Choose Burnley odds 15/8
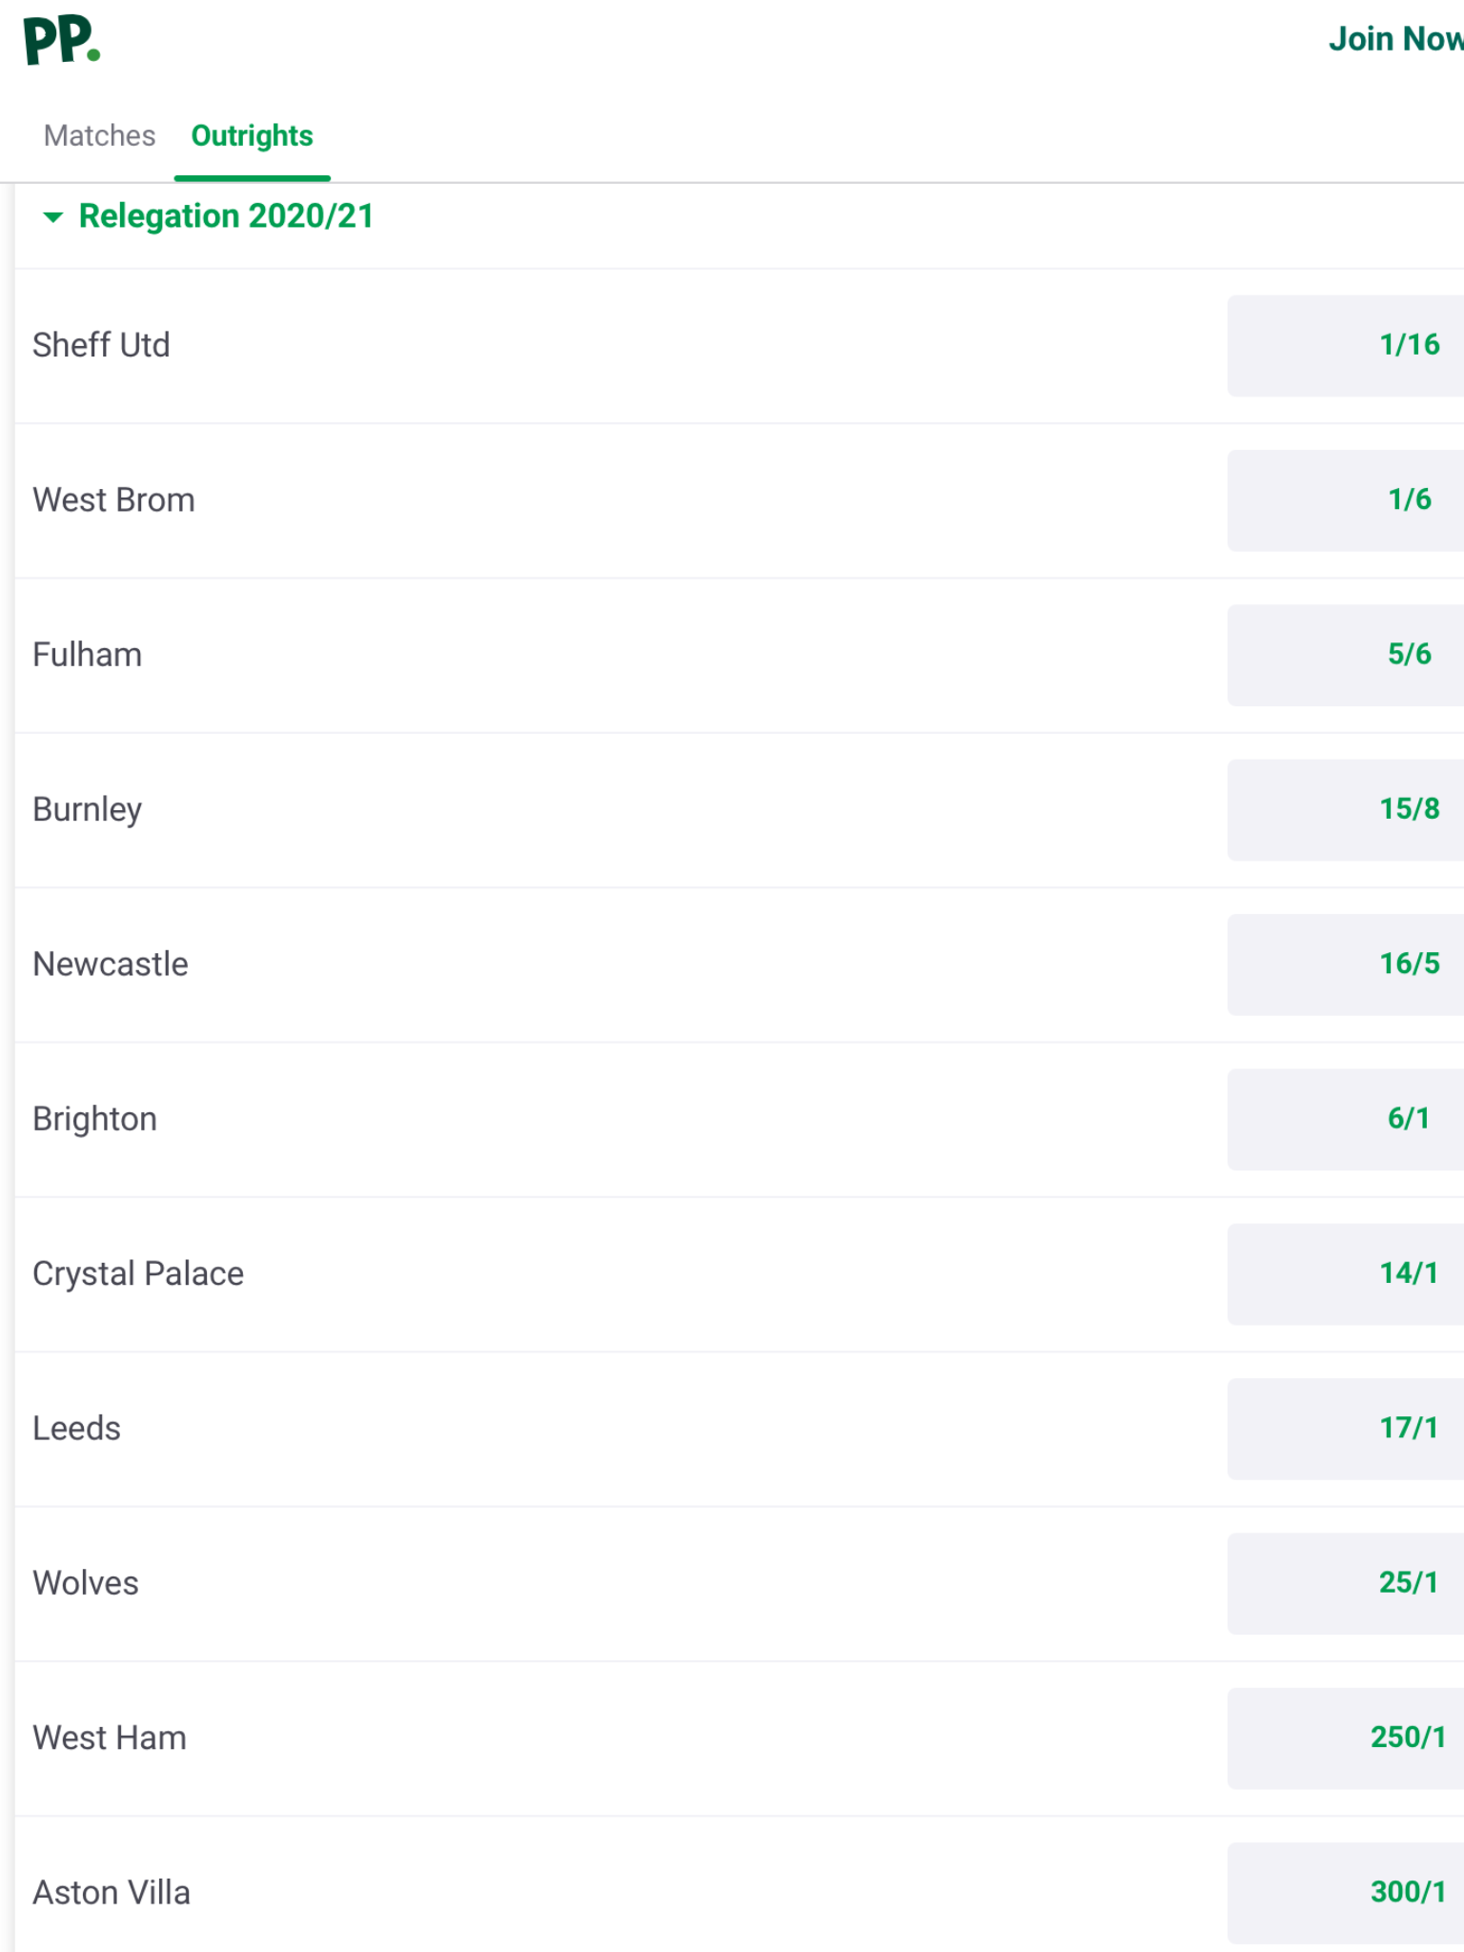This screenshot has height=1952, width=1464. (1346, 809)
